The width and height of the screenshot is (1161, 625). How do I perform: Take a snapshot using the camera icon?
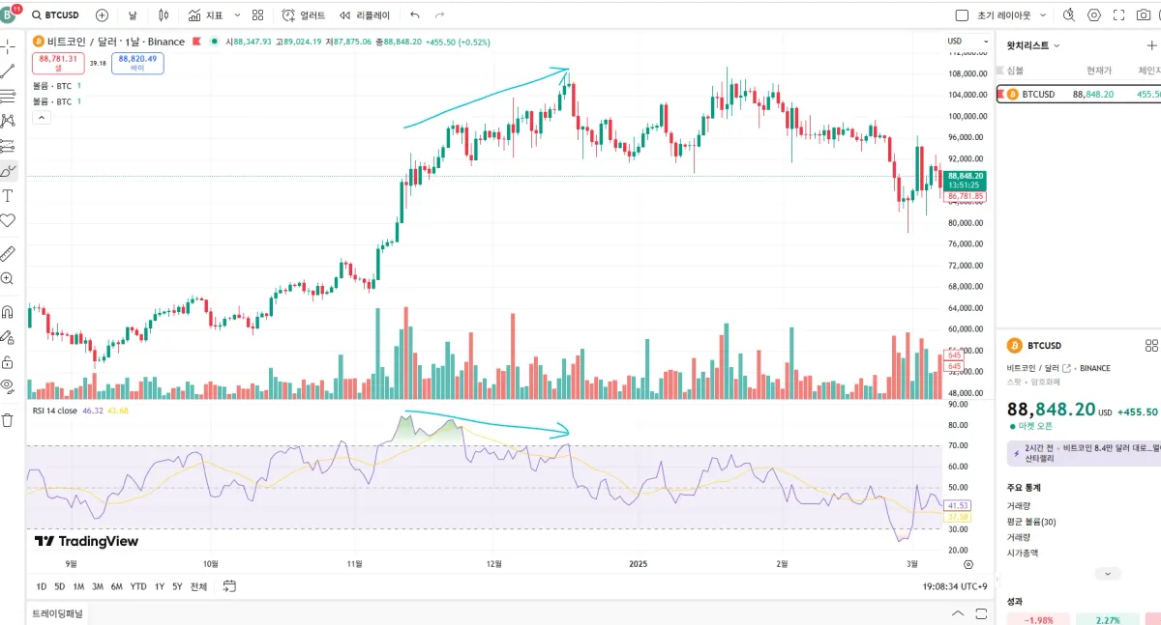click(1144, 14)
